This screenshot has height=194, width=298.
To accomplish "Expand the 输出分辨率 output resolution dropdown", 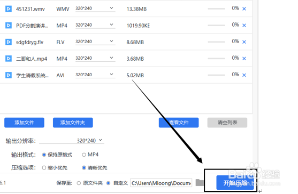I will pyautogui.click(x=72, y=141).
